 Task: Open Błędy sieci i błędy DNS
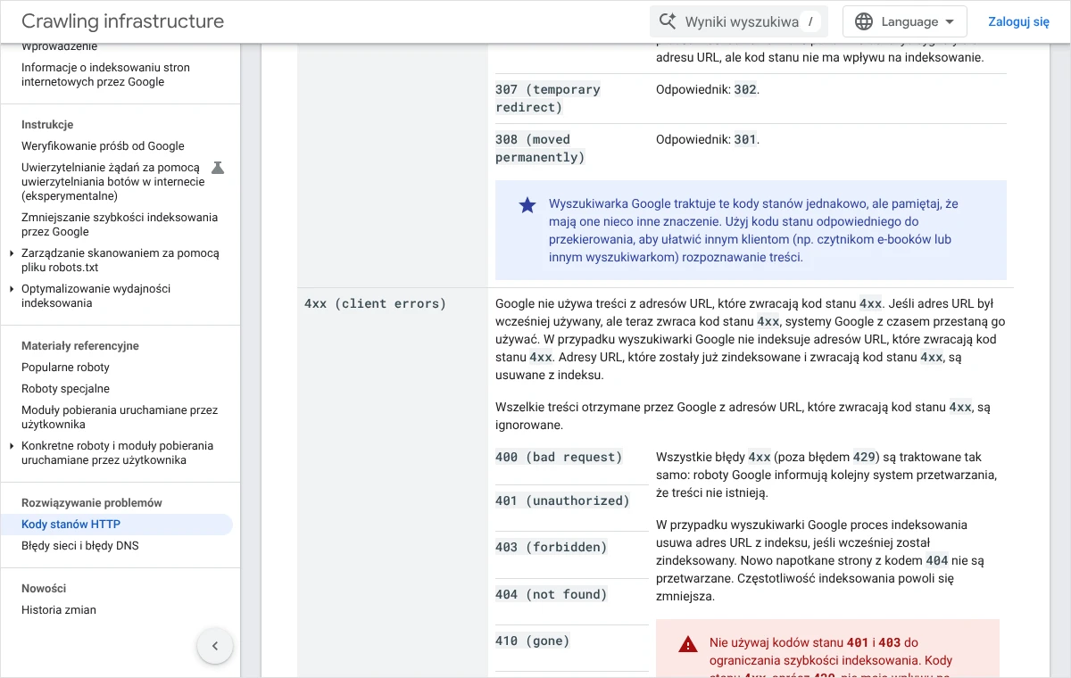pyautogui.click(x=80, y=546)
